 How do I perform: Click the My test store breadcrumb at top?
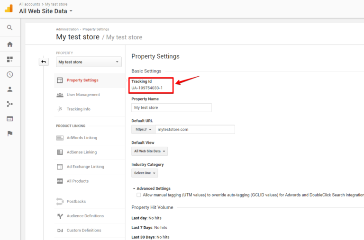56,4
